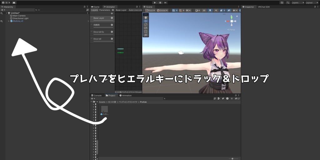Click the cloud services icon
The image size is (320, 160).
tap(14, 2)
